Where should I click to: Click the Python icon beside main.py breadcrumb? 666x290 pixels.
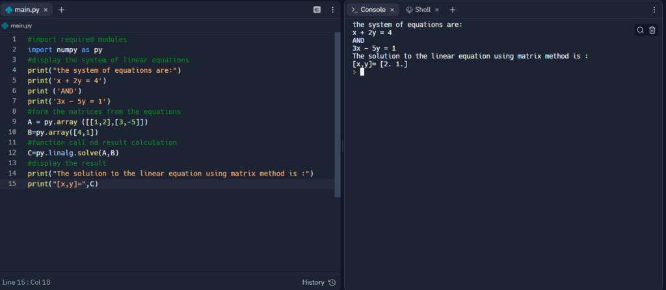click(x=5, y=25)
